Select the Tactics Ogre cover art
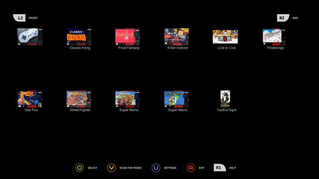Viewport: 319px width, 179px height. (225, 99)
